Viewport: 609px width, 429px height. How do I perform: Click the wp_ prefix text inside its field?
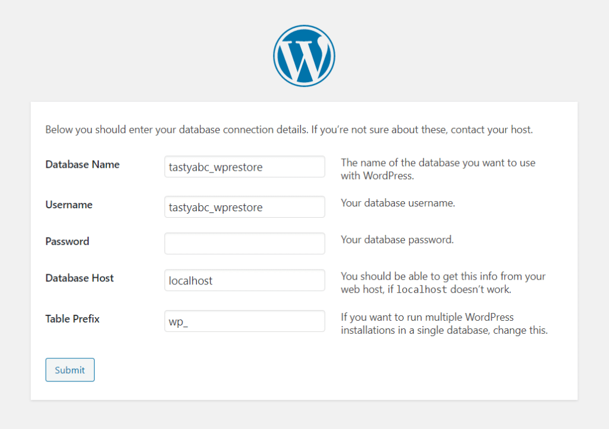click(x=173, y=321)
